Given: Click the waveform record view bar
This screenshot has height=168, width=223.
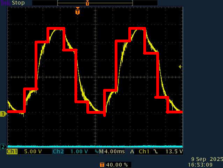Looking at the screenshot, I should [x=95, y=3].
